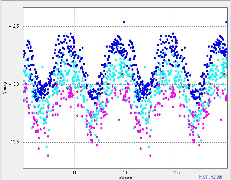Select the red point at phase 0.83 on the 13.0 line
This screenshot has height=180, width=231.
[x=108, y=84]
